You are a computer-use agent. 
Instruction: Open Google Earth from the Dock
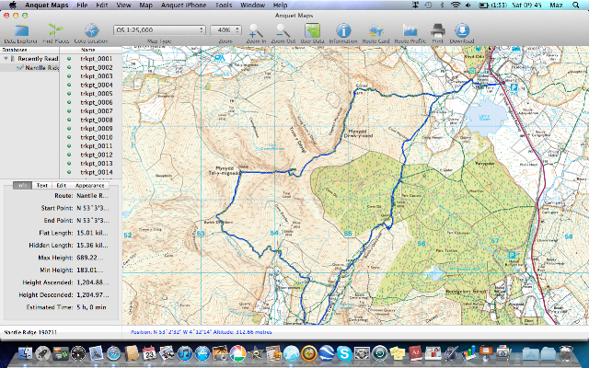pyautogui.click(x=327, y=353)
